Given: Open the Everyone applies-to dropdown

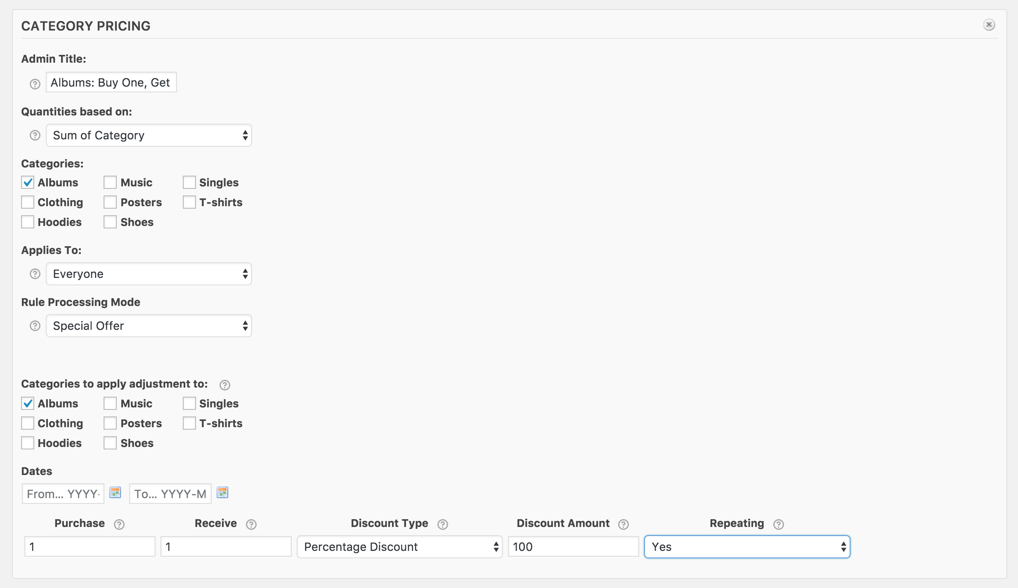Looking at the screenshot, I should [x=149, y=274].
